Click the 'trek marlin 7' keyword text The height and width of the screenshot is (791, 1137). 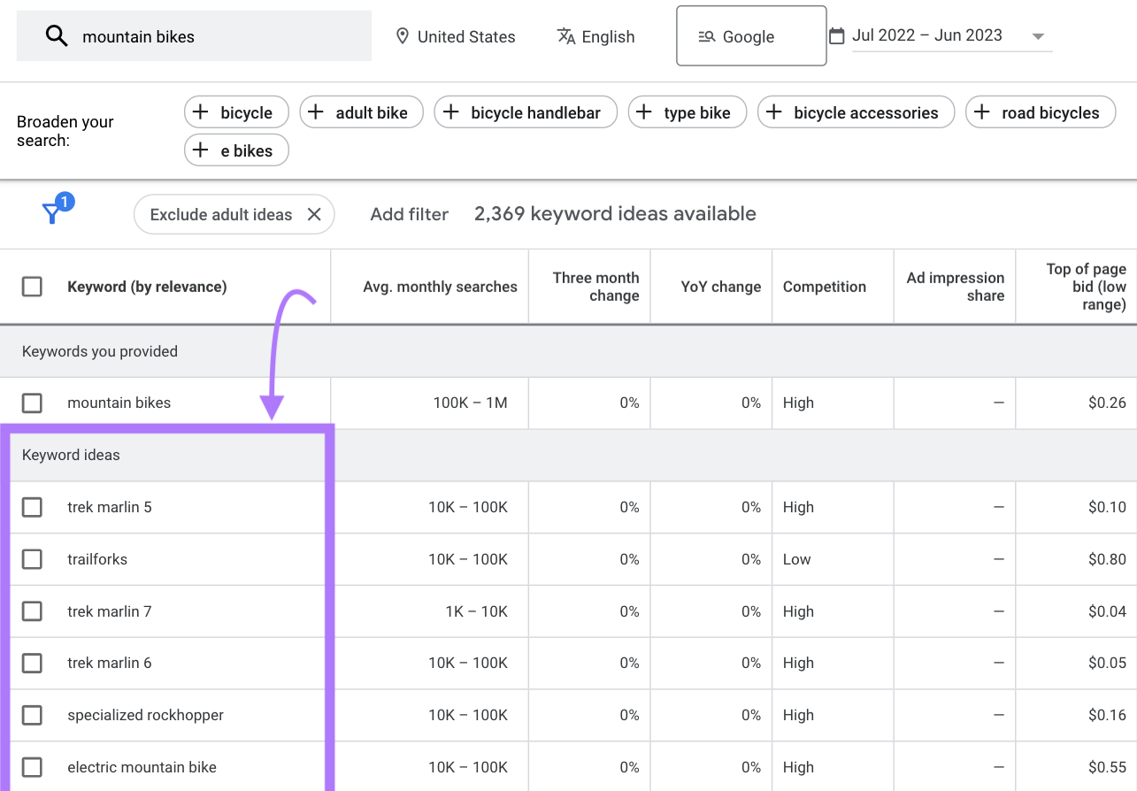[110, 611]
